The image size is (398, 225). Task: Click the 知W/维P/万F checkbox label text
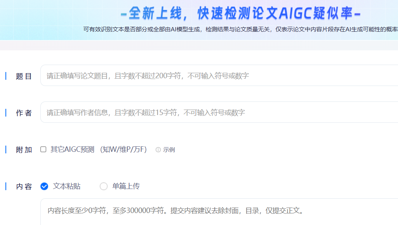123,149
